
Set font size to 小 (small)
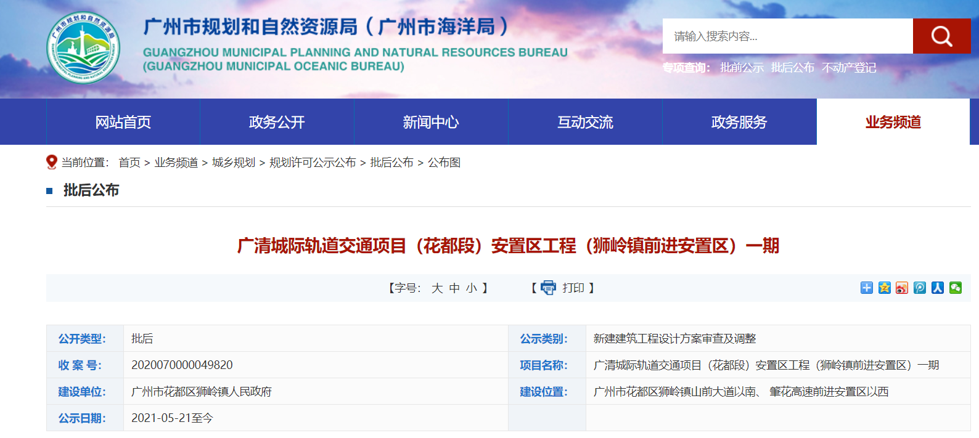coord(472,288)
